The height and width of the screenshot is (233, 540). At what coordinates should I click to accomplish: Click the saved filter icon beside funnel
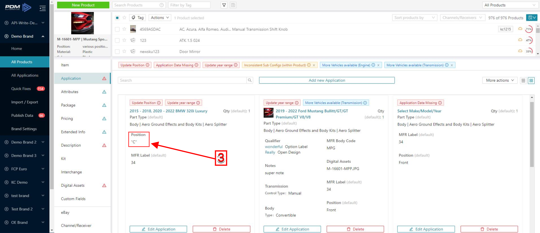[233, 5]
